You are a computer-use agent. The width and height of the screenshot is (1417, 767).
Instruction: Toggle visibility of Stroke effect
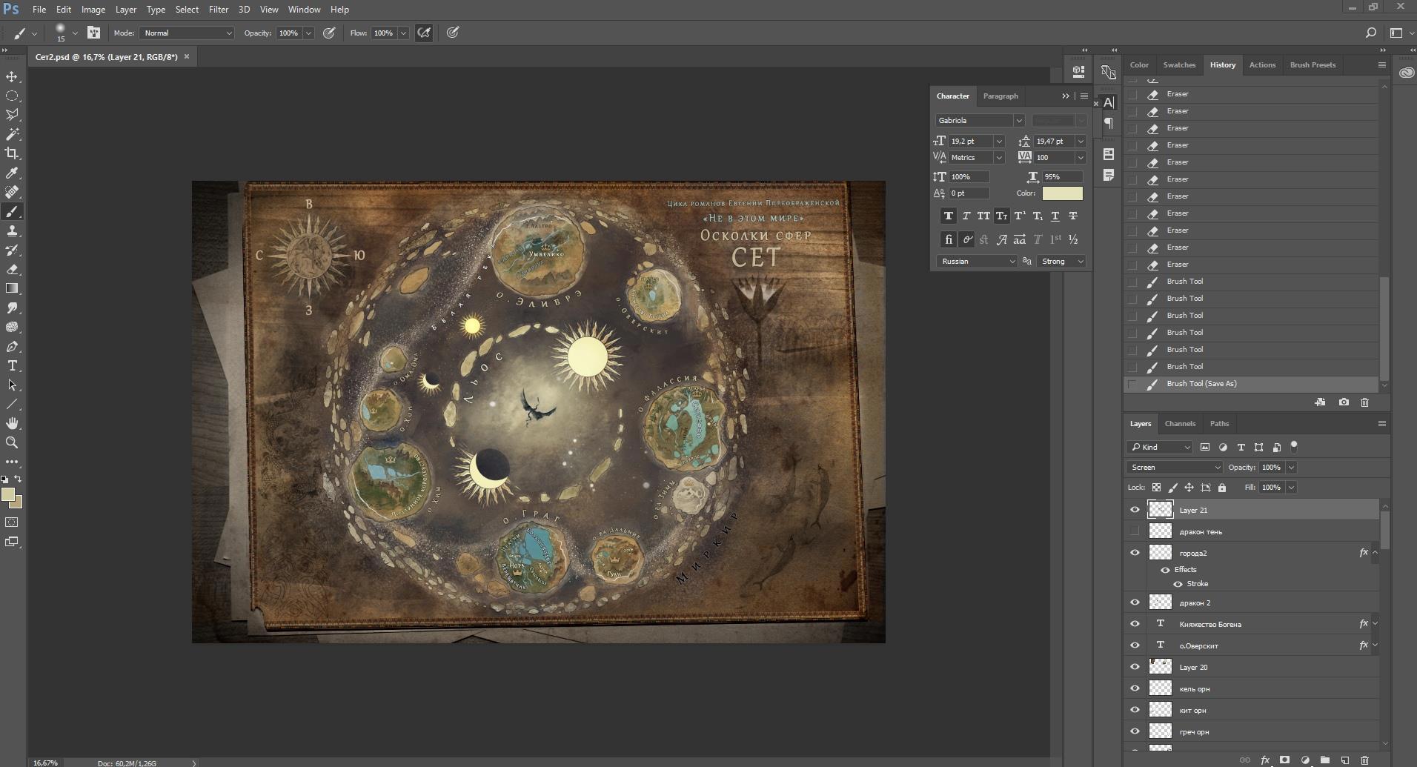(x=1178, y=584)
